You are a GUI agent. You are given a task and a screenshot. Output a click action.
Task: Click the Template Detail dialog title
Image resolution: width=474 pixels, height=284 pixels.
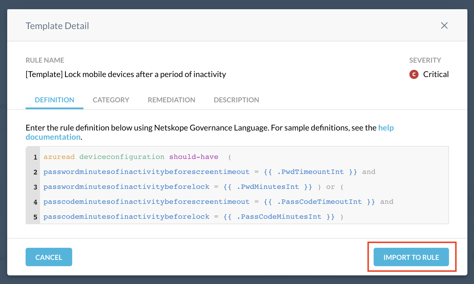tap(57, 26)
